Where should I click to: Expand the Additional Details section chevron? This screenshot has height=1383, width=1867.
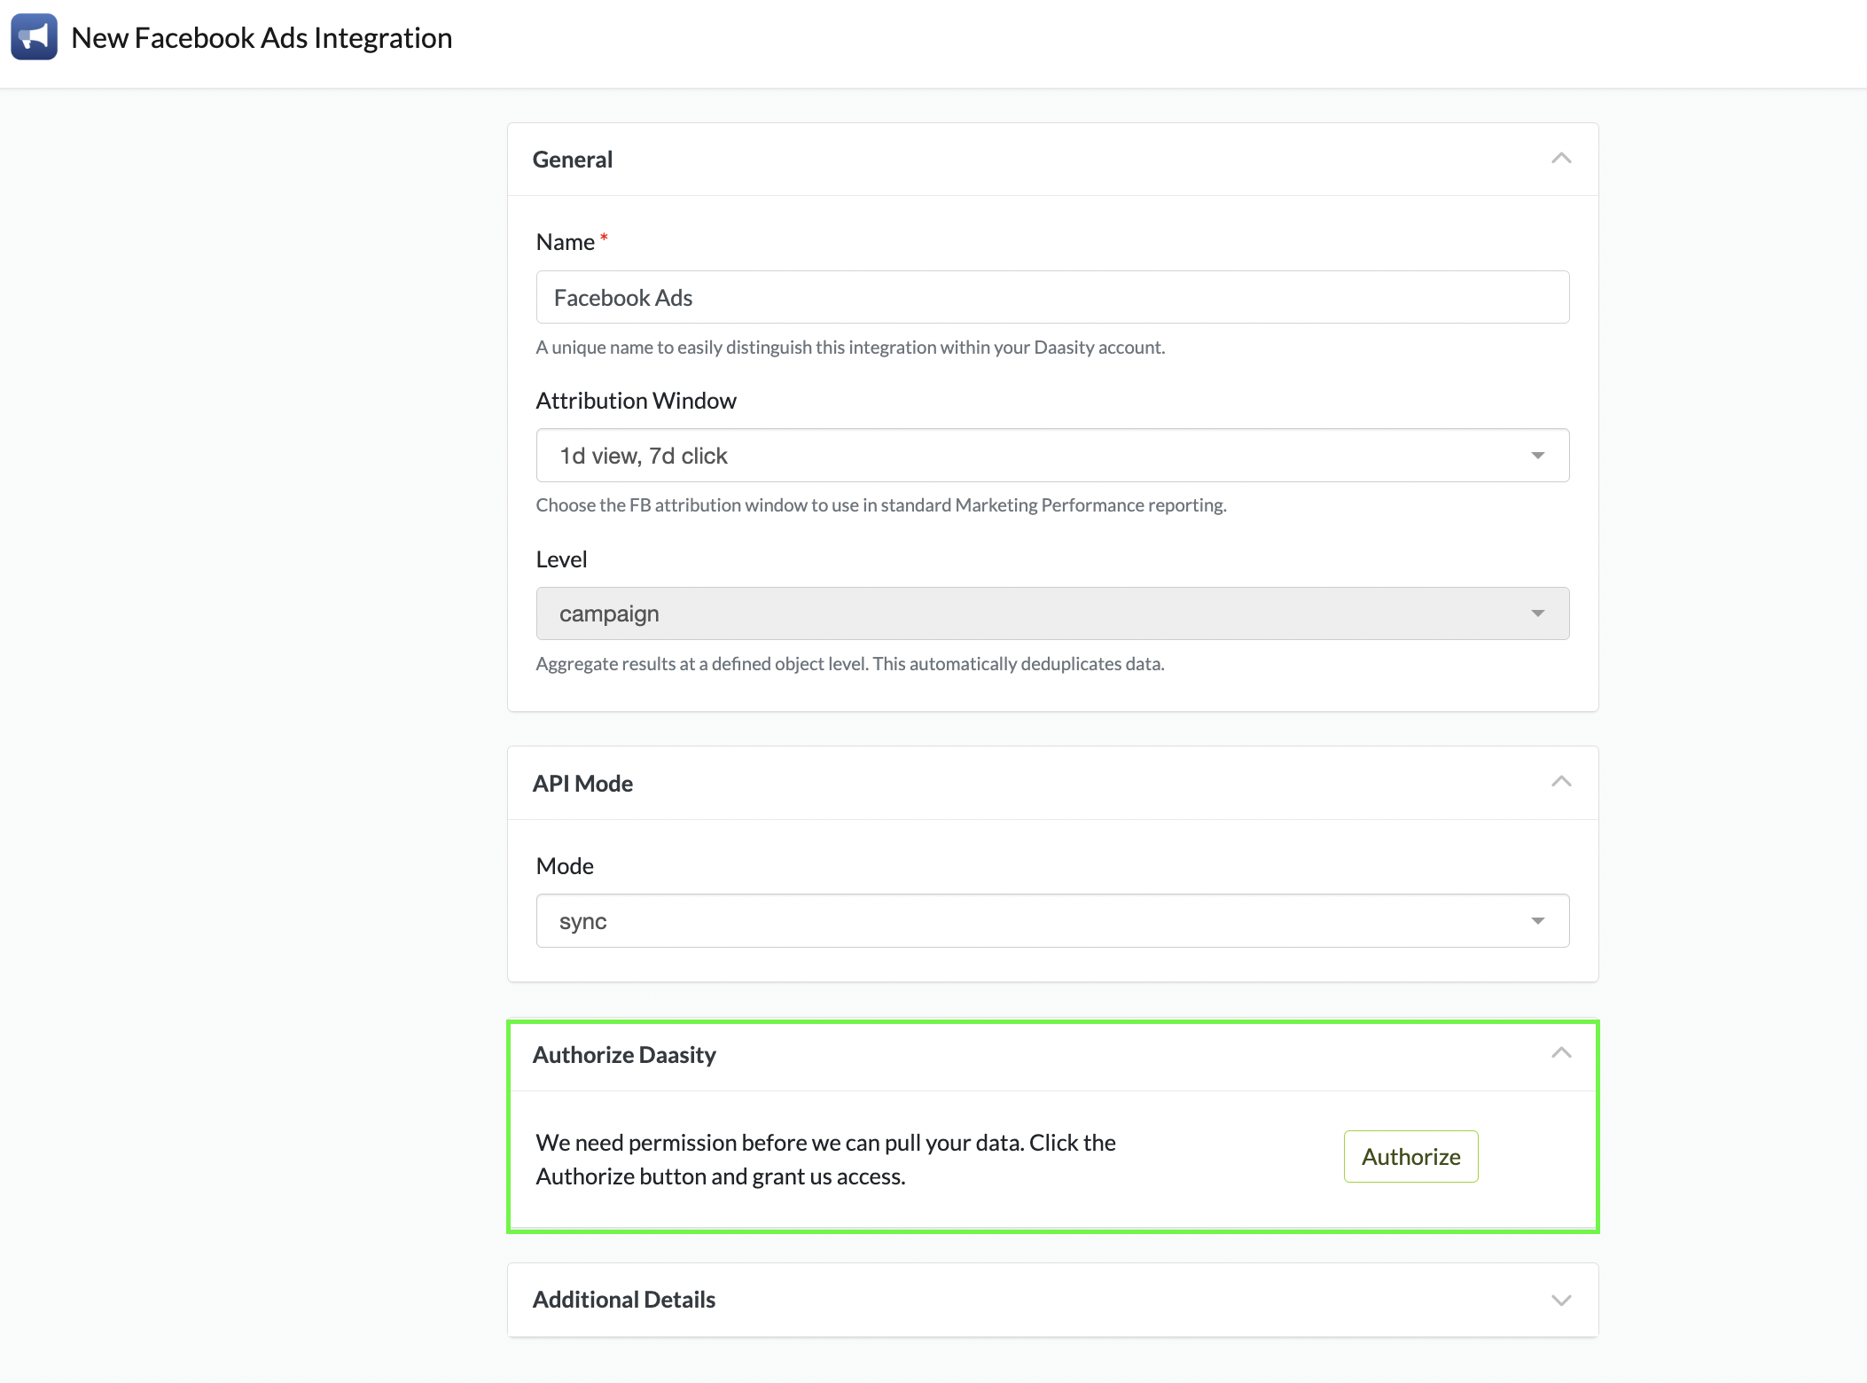pos(1561,1300)
